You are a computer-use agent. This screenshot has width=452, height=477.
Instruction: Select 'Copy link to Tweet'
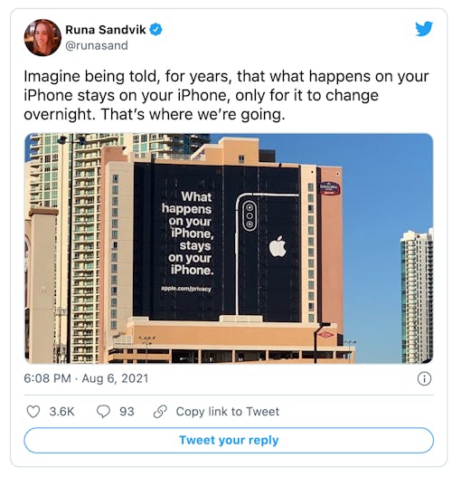click(x=228, y=412)
